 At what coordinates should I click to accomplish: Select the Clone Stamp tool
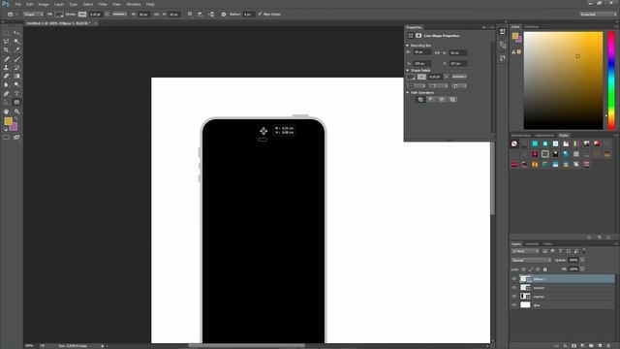(x=6, y=68)
